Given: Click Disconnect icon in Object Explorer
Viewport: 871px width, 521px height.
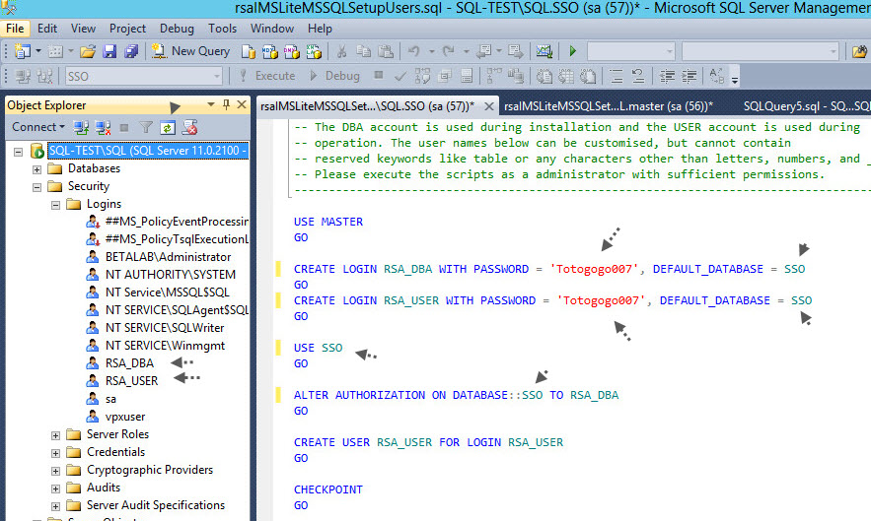Looking at the screenshot, I should [x=103, y=128].
